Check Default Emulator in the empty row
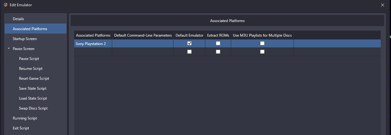This screenshot has height=135, width=391. pos(189,52)
